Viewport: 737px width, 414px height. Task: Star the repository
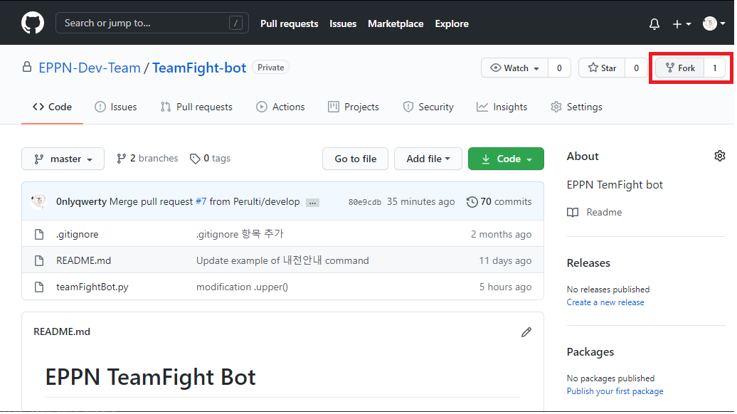(x=602, y=68)
